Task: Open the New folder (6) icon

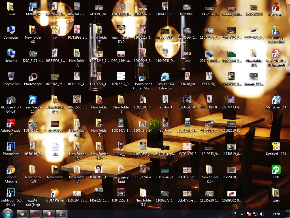Action: [x=99, y=34]
